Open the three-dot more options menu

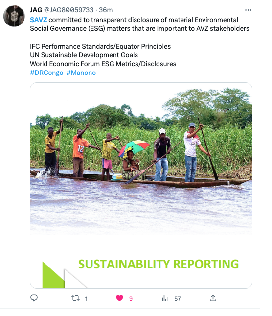click(248, 10)
